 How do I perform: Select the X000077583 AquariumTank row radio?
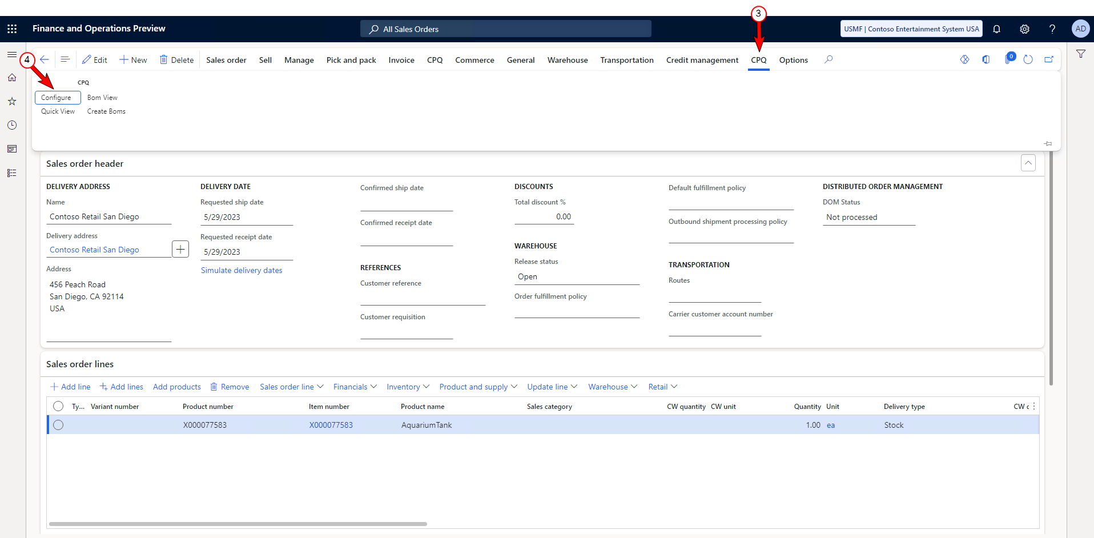pos(58,425)
